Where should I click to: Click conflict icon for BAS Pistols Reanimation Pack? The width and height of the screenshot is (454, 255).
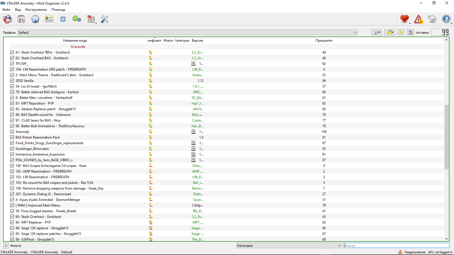(150, 137)
